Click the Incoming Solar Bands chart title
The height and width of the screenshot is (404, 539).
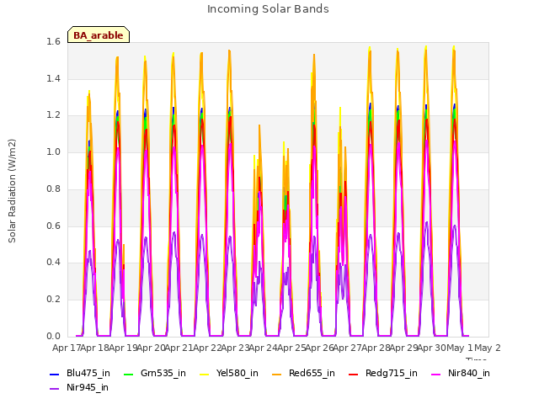(268, 9)
